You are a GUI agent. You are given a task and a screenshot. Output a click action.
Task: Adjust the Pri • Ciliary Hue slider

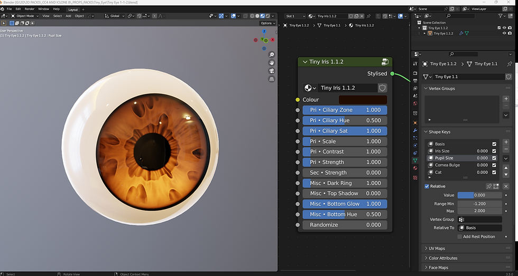pyautogui.click(x=345, y=120)
